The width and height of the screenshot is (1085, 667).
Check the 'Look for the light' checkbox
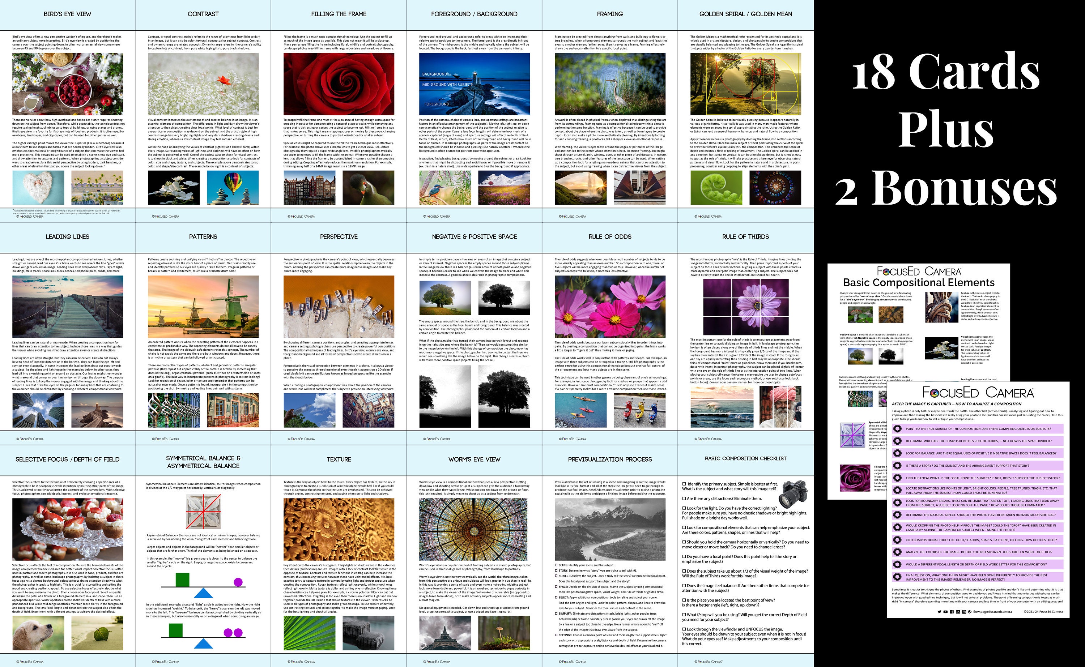click(684, 508)
